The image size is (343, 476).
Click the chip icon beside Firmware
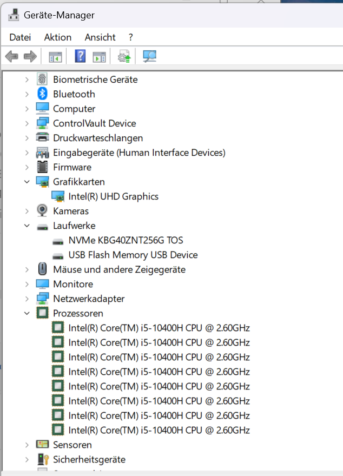[42, 167]
